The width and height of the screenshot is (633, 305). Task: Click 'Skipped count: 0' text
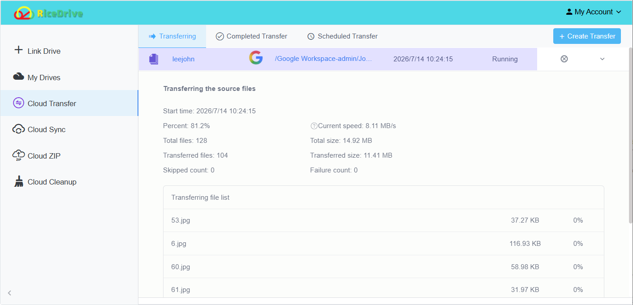tap(189, 170)
